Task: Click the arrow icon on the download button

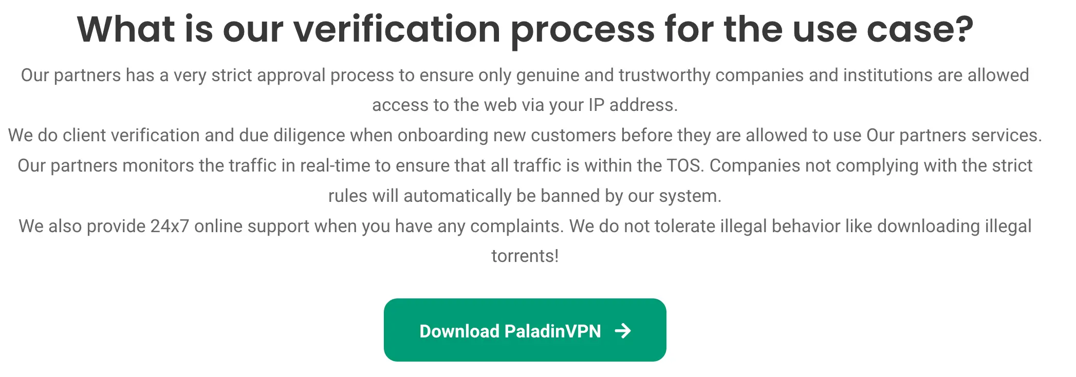Action: click(x=623, y=331)
